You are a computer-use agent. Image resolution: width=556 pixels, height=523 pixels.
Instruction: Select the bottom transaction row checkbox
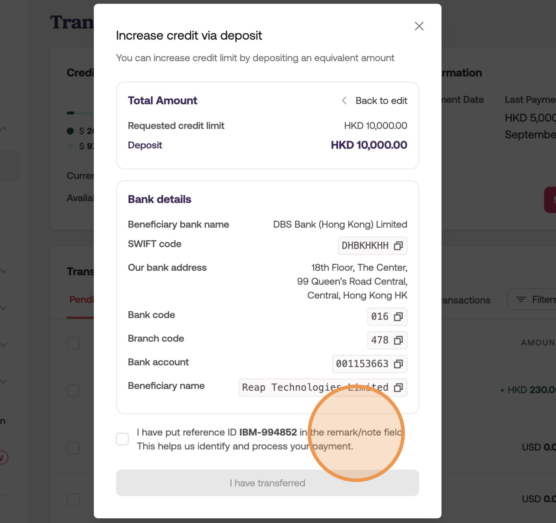coord(73,500)
